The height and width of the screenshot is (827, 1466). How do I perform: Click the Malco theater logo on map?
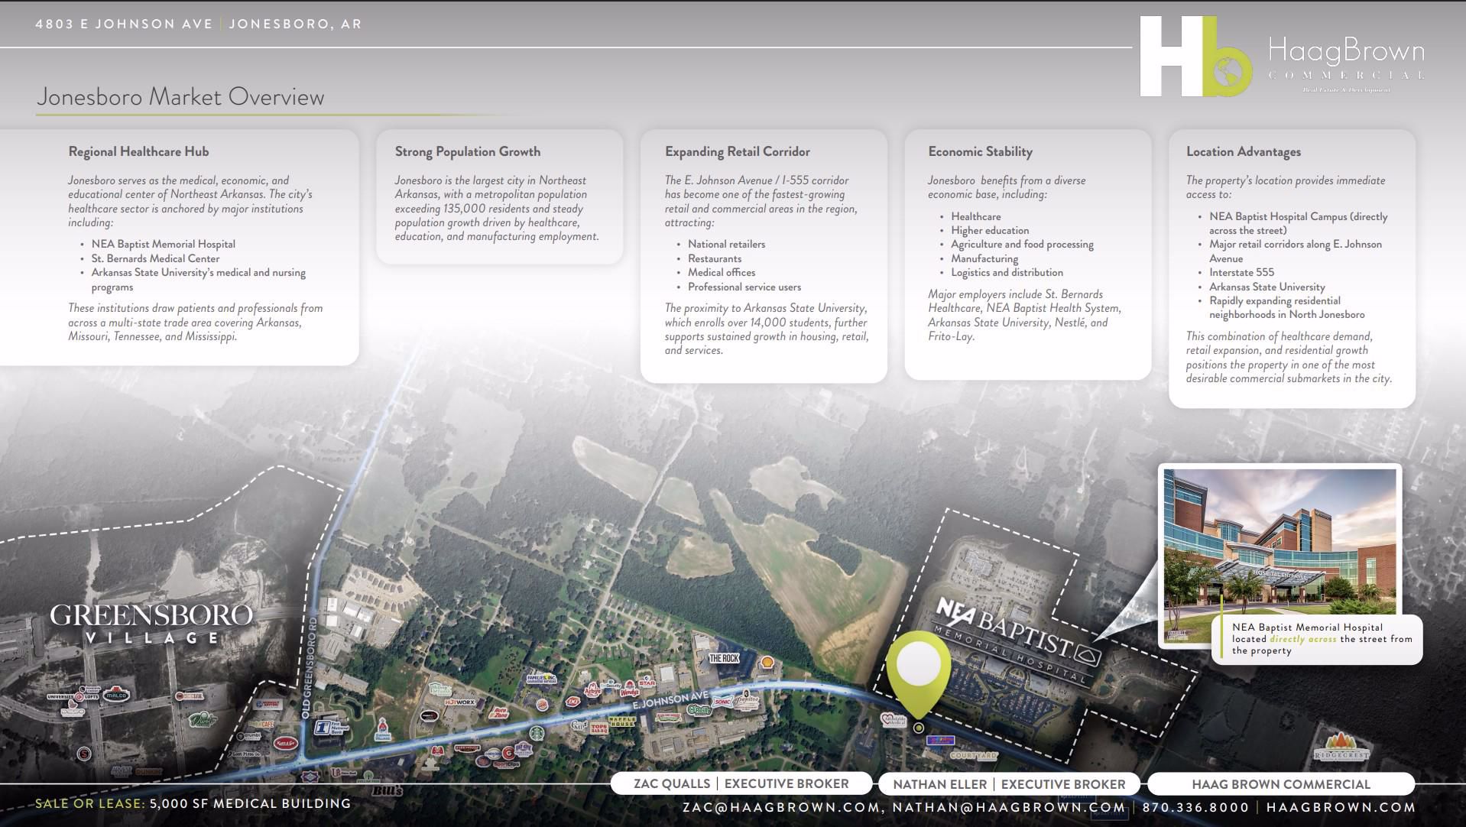click(x=116, y=695)
